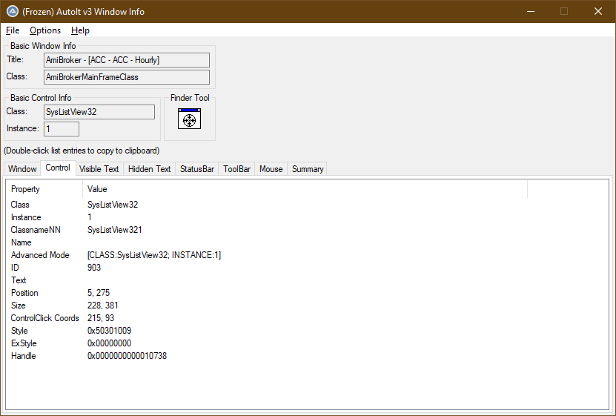Click the value 0x0000000000010738
Screen dimensions: 616x416
(x=127, y=355)
